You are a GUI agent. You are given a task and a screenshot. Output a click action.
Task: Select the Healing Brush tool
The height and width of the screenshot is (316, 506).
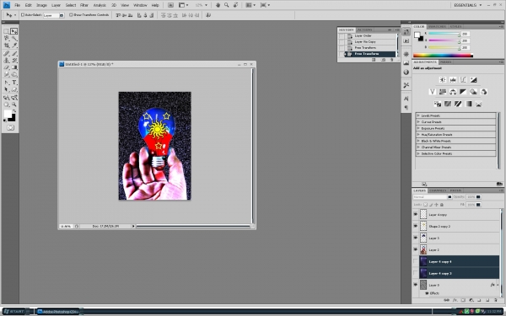tap(6, 54)
